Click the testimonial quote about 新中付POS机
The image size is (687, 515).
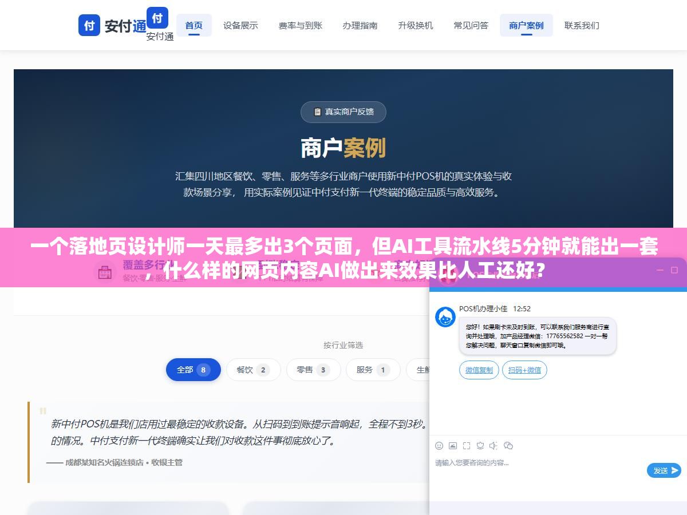point(239,433)
